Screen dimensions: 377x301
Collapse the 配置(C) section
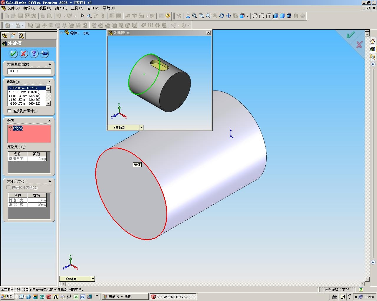tap(49, 82)
